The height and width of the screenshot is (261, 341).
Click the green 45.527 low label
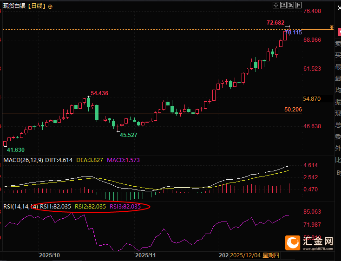coord(129,135)
